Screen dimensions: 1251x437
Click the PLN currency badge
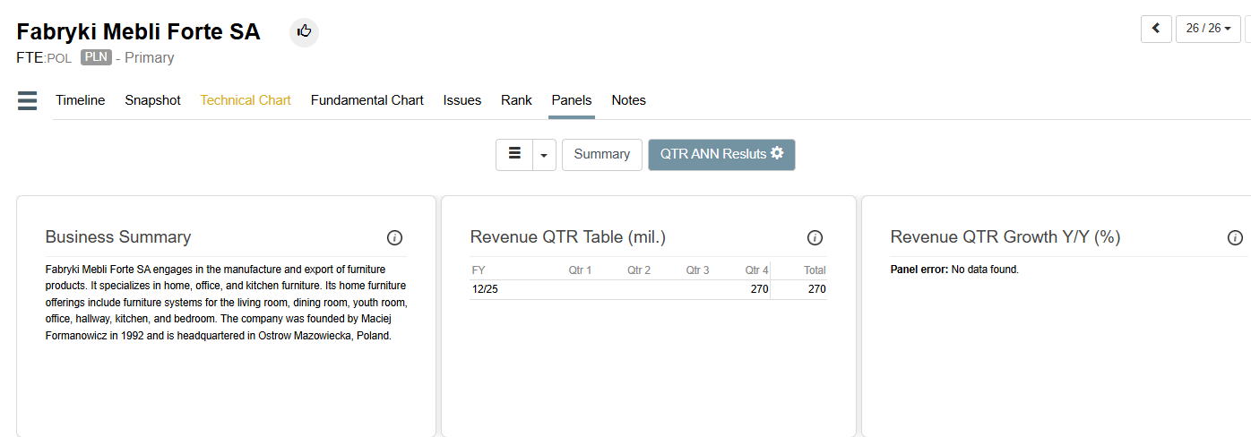coord(96,57)
